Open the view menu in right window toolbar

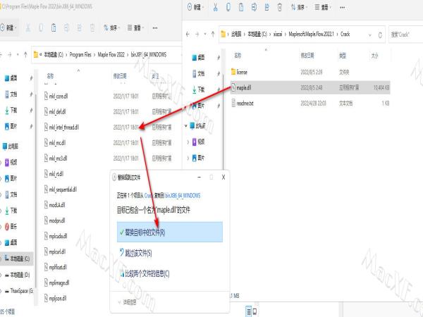point(324,7)
